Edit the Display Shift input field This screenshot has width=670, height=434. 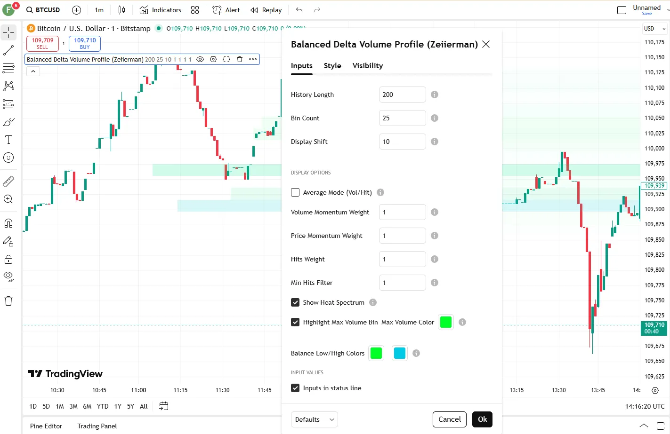tap(403, 142)
